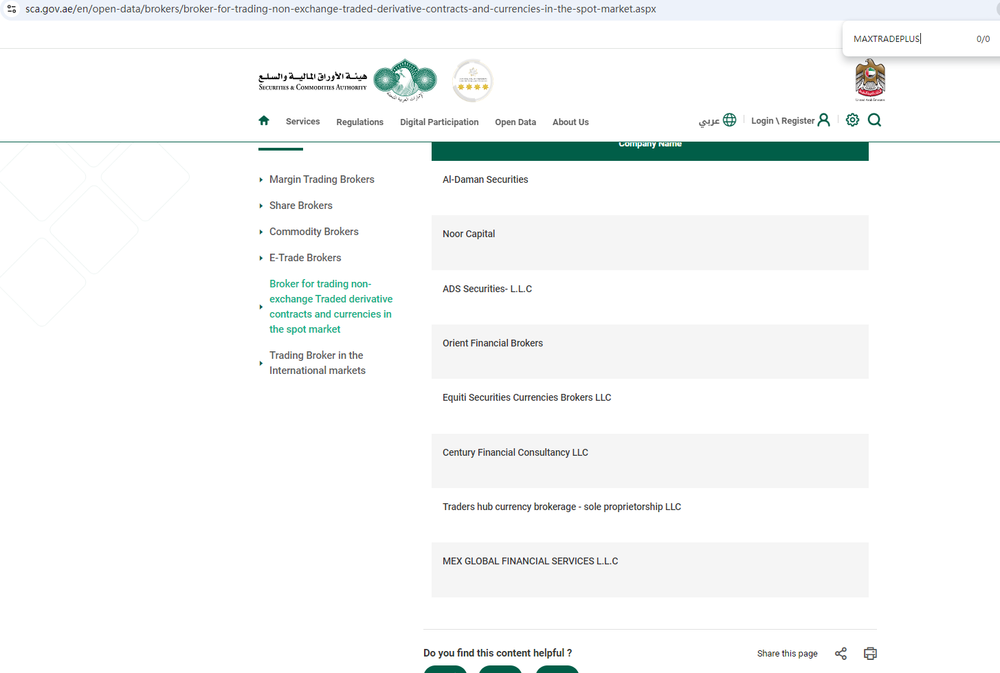Select MEX GLOBAL FINANCIAL SERVICES L.L.C row
Screen dimensions: 1000x673
tap(650, 570)
